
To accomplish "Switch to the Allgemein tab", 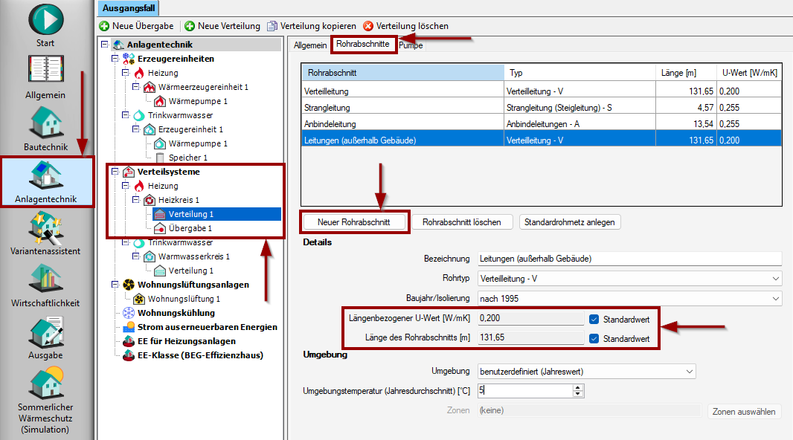I will (x=310, y=45).
